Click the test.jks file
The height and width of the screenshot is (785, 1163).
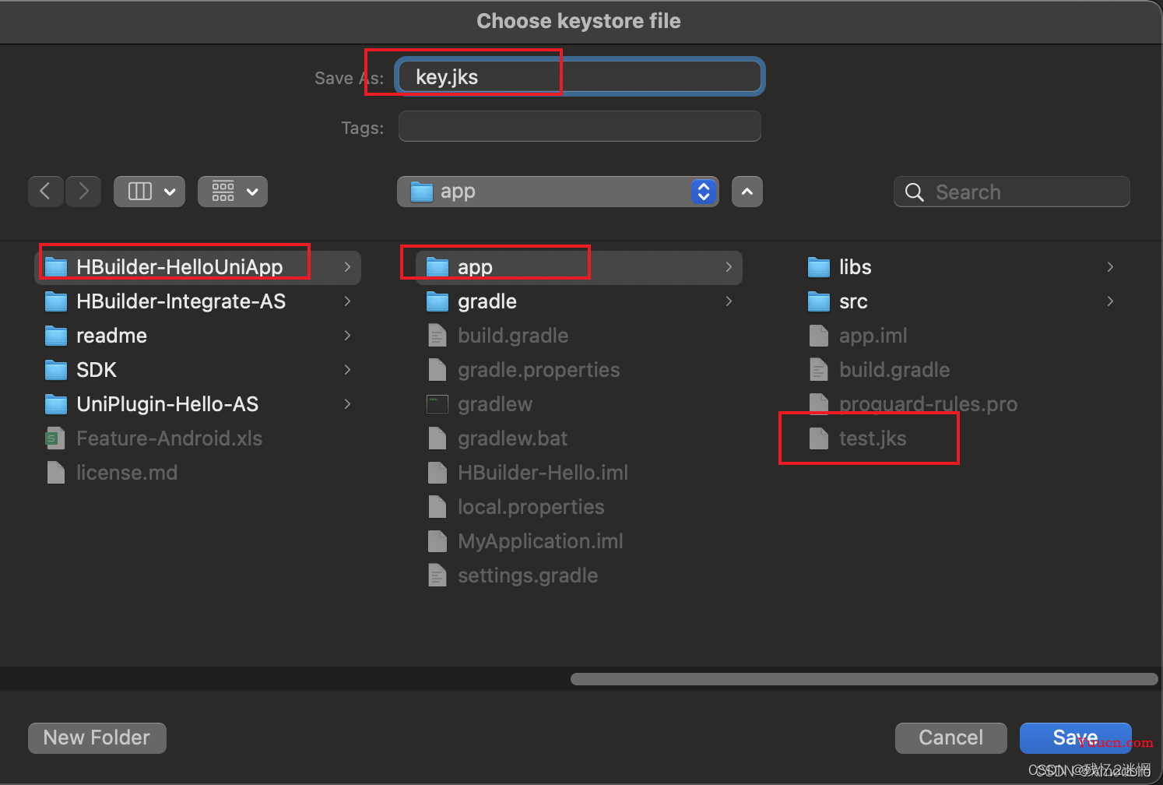961,438
